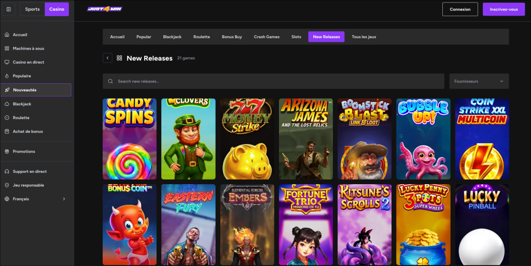Open the Blackjack tab in category bar
Image resolution: width=531 pixels, height=266 pixels.
[172, 37]
